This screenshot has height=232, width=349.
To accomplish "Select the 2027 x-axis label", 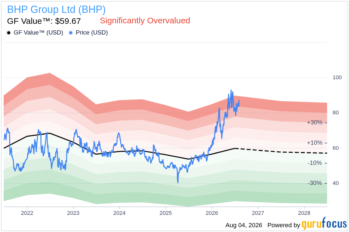I will [258, 213].
